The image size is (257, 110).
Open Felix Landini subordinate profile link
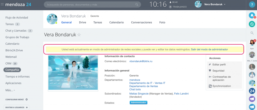181,94
